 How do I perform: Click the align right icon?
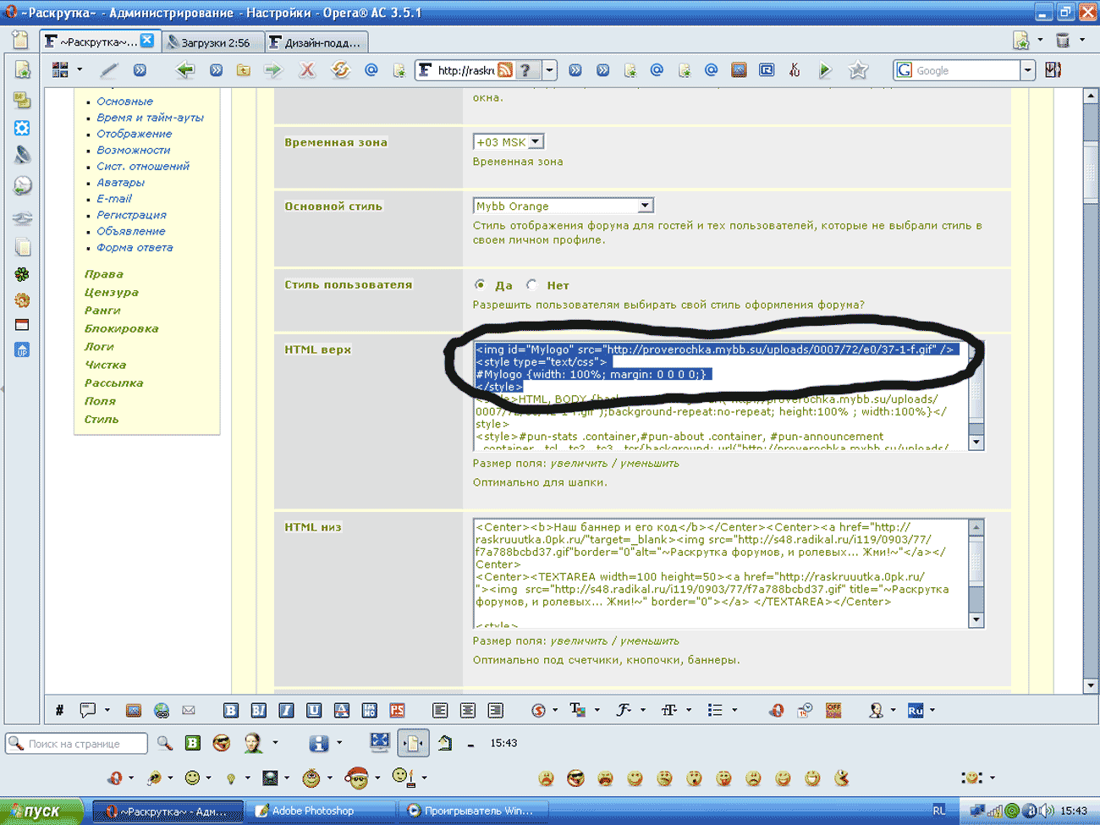[495, 711]
